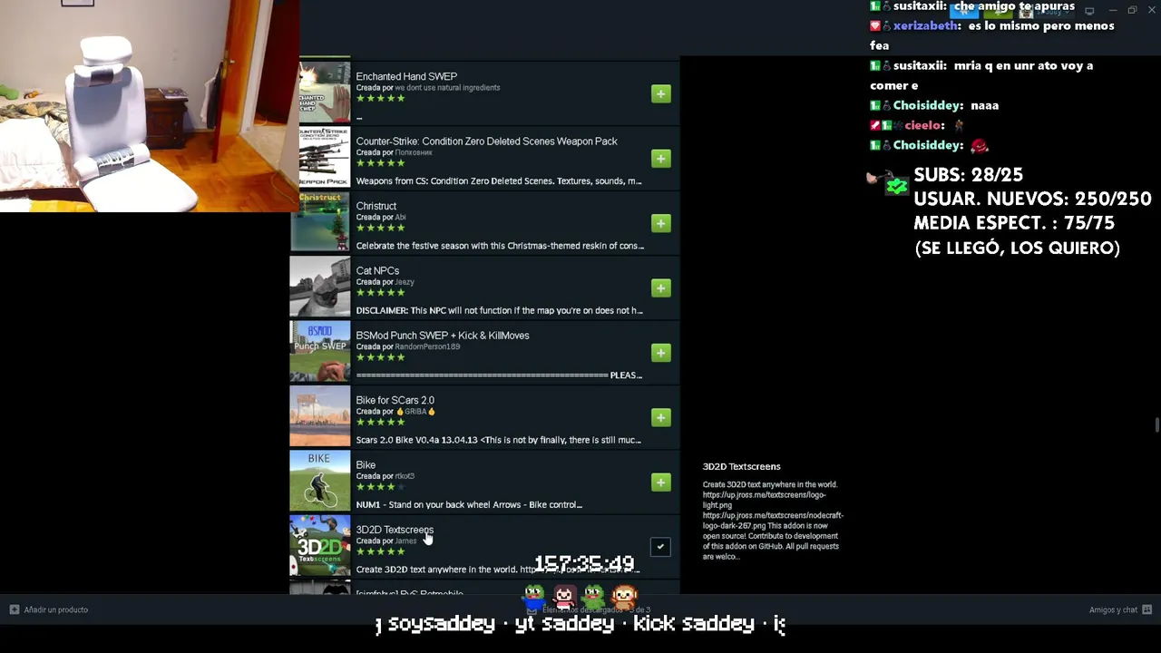Image resolution: width=1161 pixels, height=653 pixels.
Task: Subscribe to BSMod Punch SWEP plus icon
Action: coord(661,353)
